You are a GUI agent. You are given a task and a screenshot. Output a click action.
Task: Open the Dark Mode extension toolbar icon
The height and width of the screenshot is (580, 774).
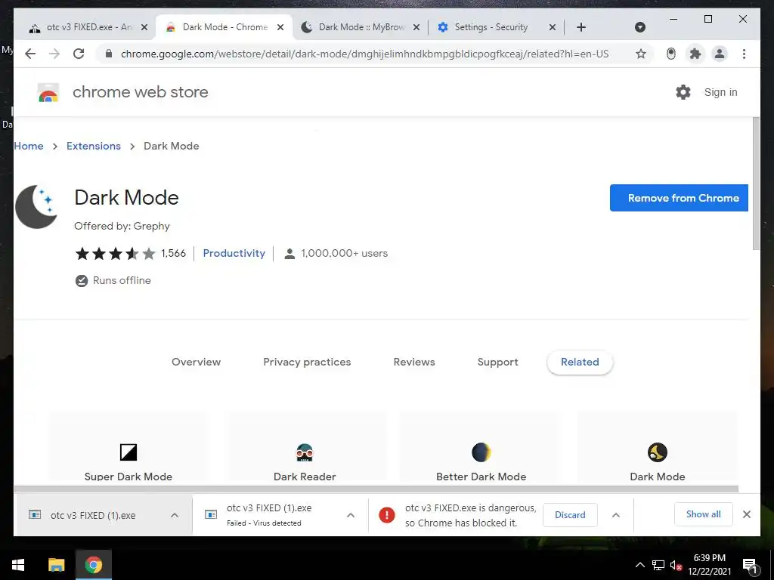point(671,54)
